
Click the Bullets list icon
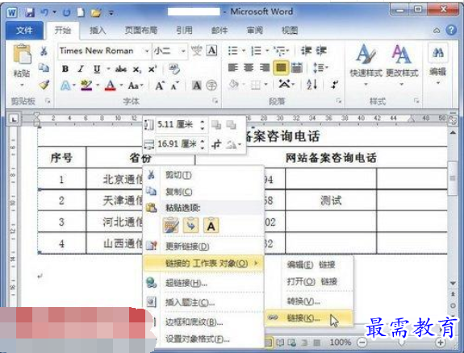coord(233,51)
